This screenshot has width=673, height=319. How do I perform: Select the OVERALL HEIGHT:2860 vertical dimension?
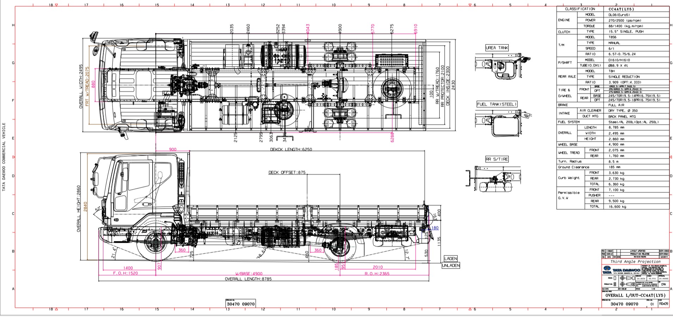[79, 209]
